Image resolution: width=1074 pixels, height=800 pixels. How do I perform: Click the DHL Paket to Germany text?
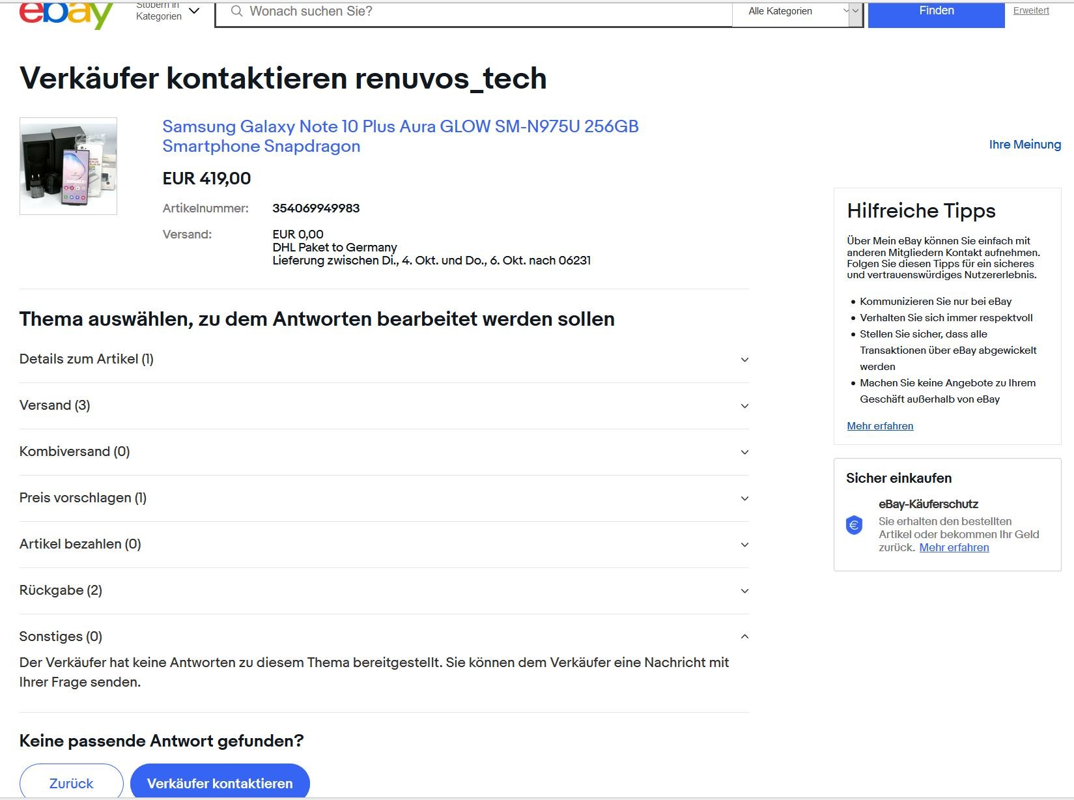[335, 248]
